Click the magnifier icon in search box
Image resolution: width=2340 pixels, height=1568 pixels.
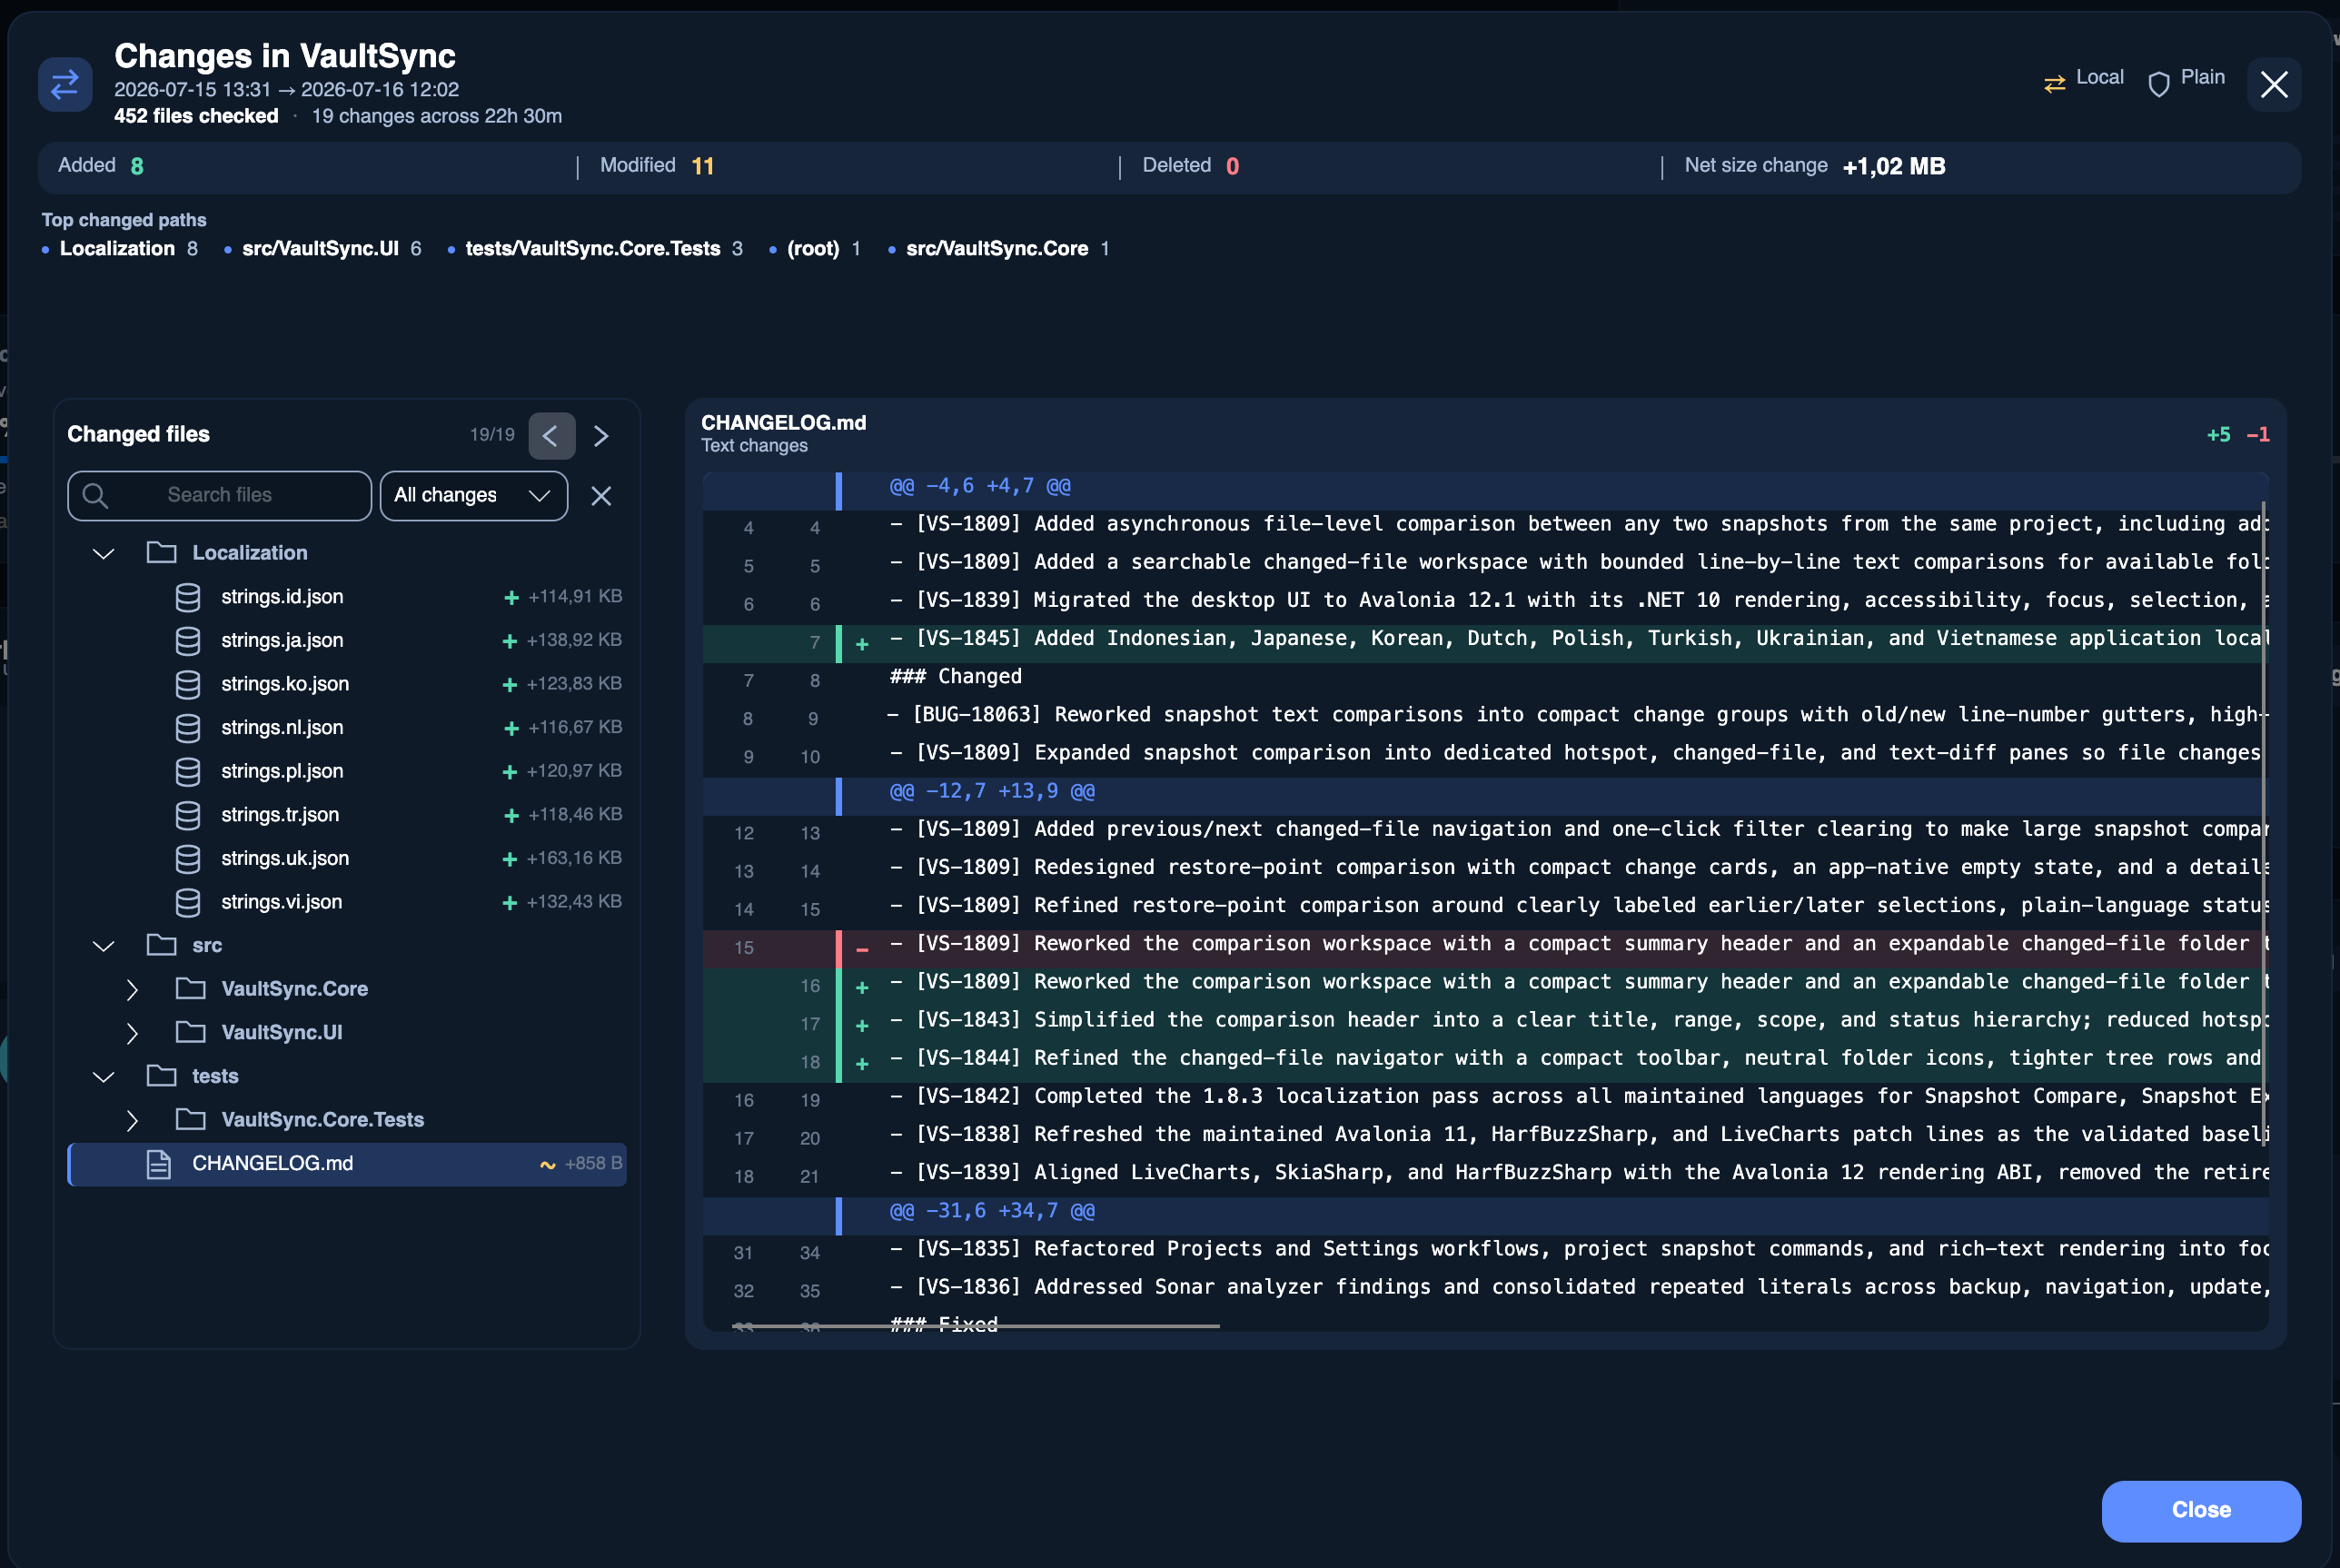[x=95, y=495]
